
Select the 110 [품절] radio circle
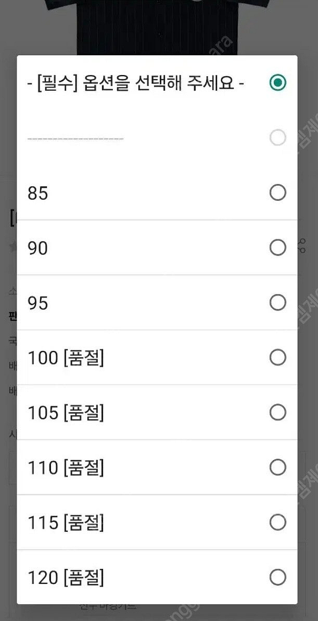(x=277, y=468)
